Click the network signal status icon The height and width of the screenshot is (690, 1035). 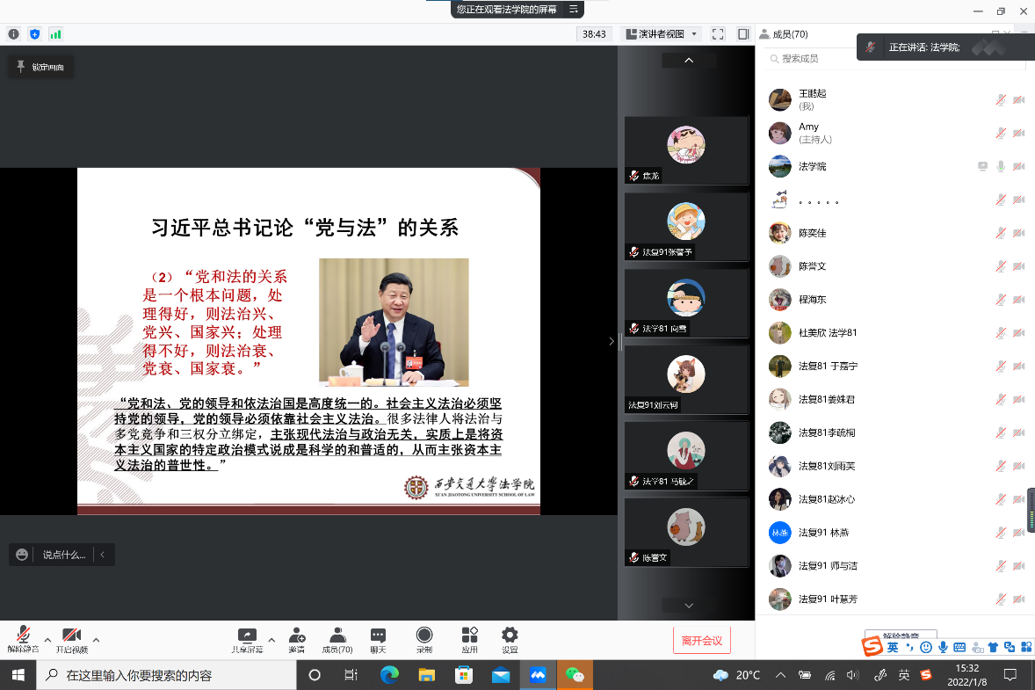(x=56, y=34)
